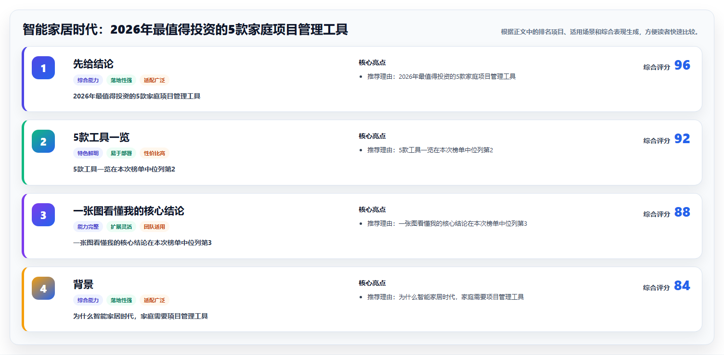Click 推荐理由 bullet mentioning 位列第3
Viewport: 724px width, 355px height.
[447, 223]
